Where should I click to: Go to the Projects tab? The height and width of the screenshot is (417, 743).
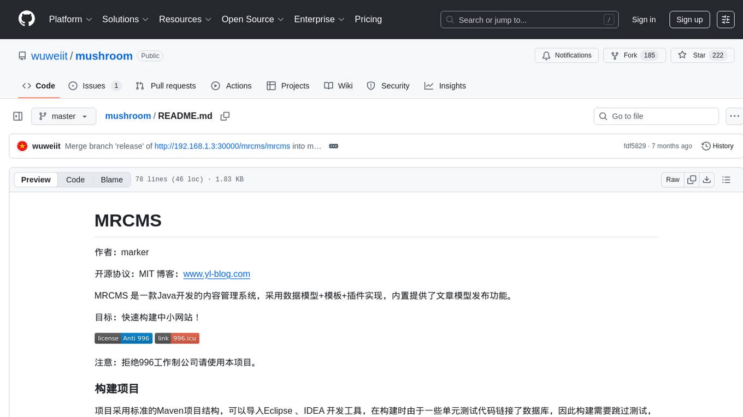[x=288, y=86]
